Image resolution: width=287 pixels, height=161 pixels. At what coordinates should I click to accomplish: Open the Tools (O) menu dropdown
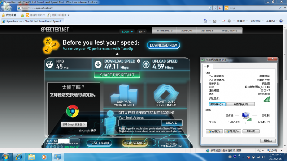point(272,21)
